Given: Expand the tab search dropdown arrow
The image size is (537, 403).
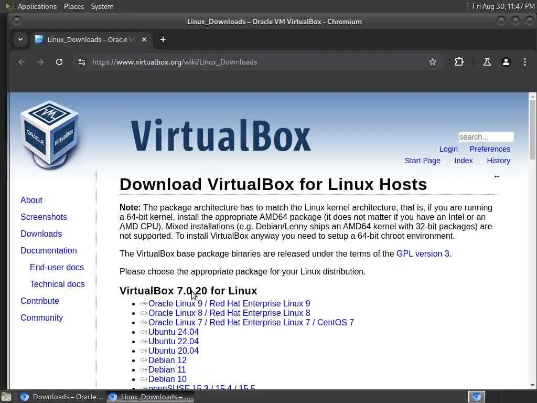Looking at the screenshot, I should [20, 39].
